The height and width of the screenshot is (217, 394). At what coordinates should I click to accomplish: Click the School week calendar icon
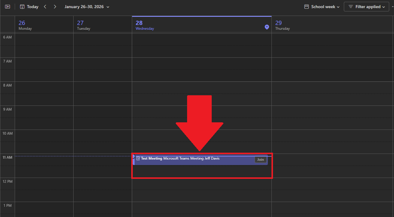tap(307, 7)
